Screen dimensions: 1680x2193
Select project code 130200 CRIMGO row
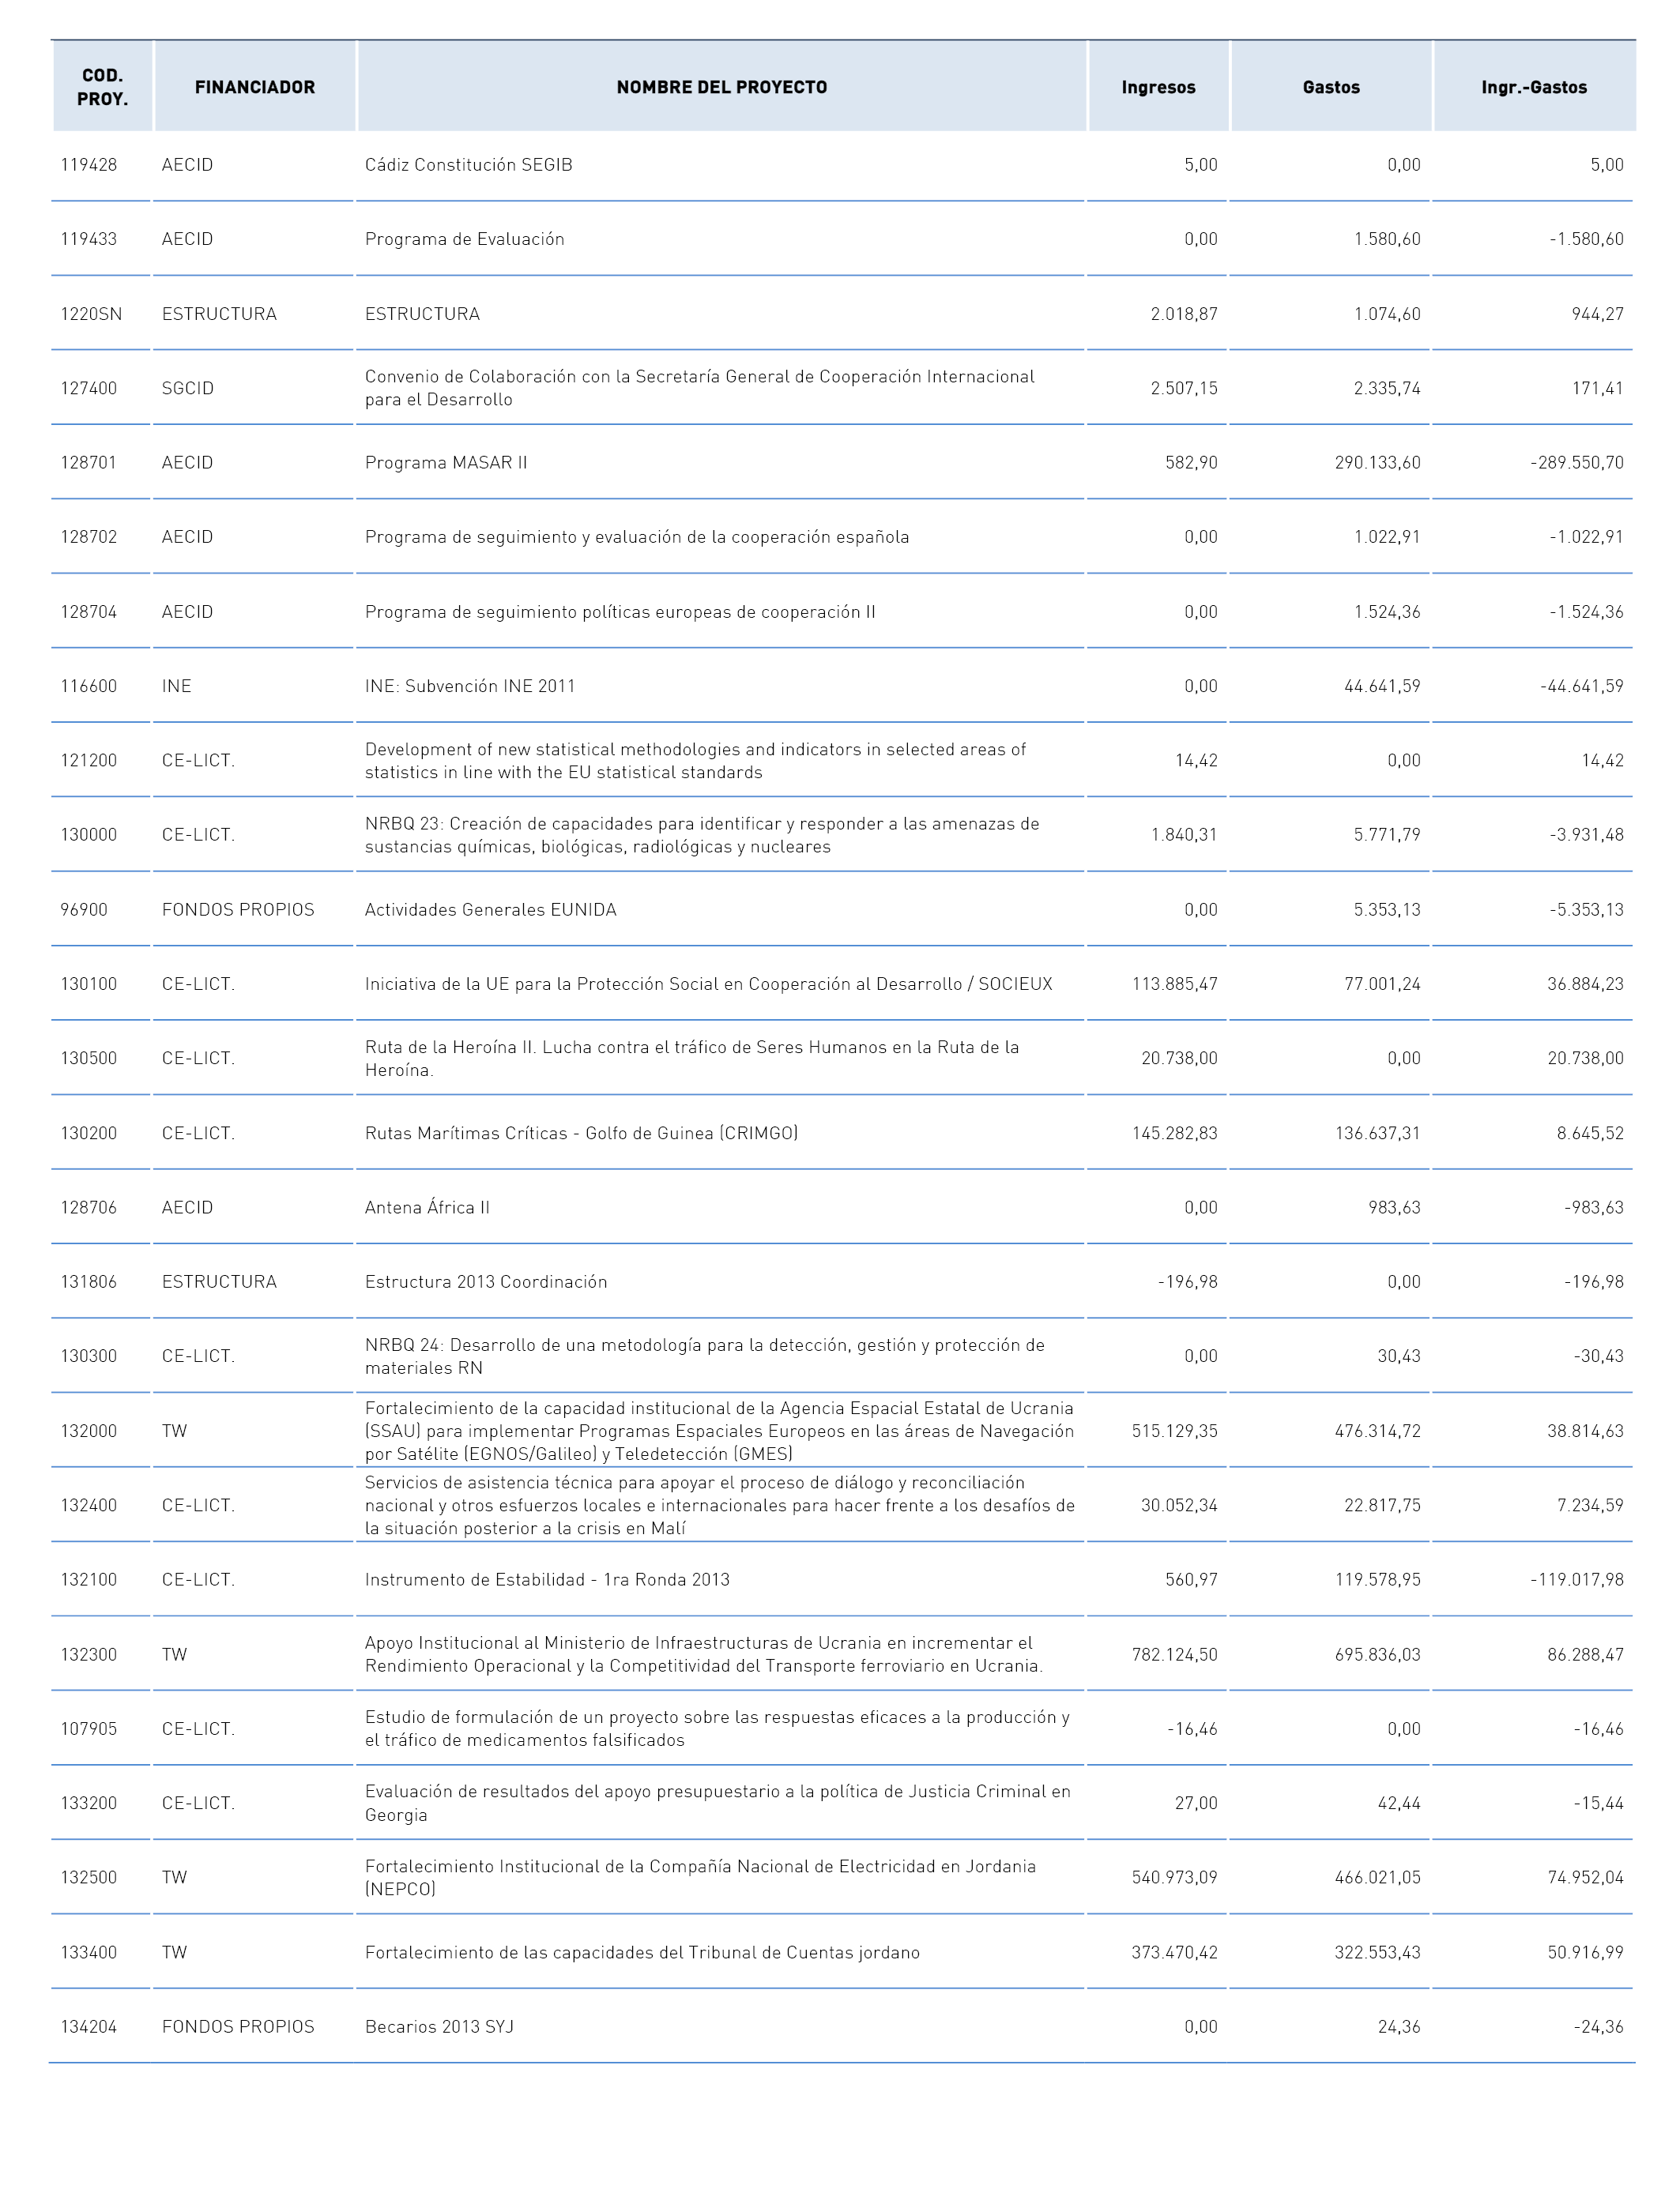pyautogui.click(x=842, y=1134)
